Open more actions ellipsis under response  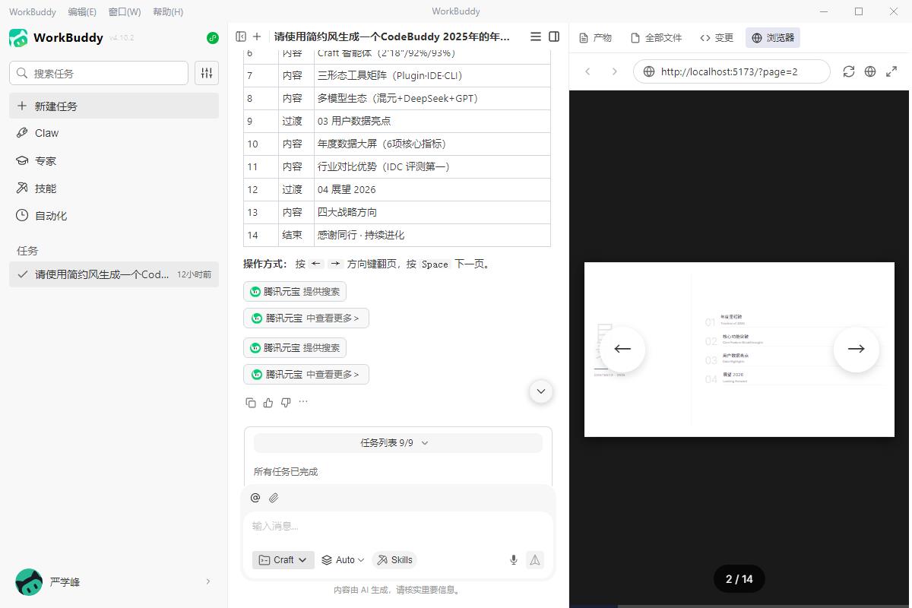coord(303,402)
